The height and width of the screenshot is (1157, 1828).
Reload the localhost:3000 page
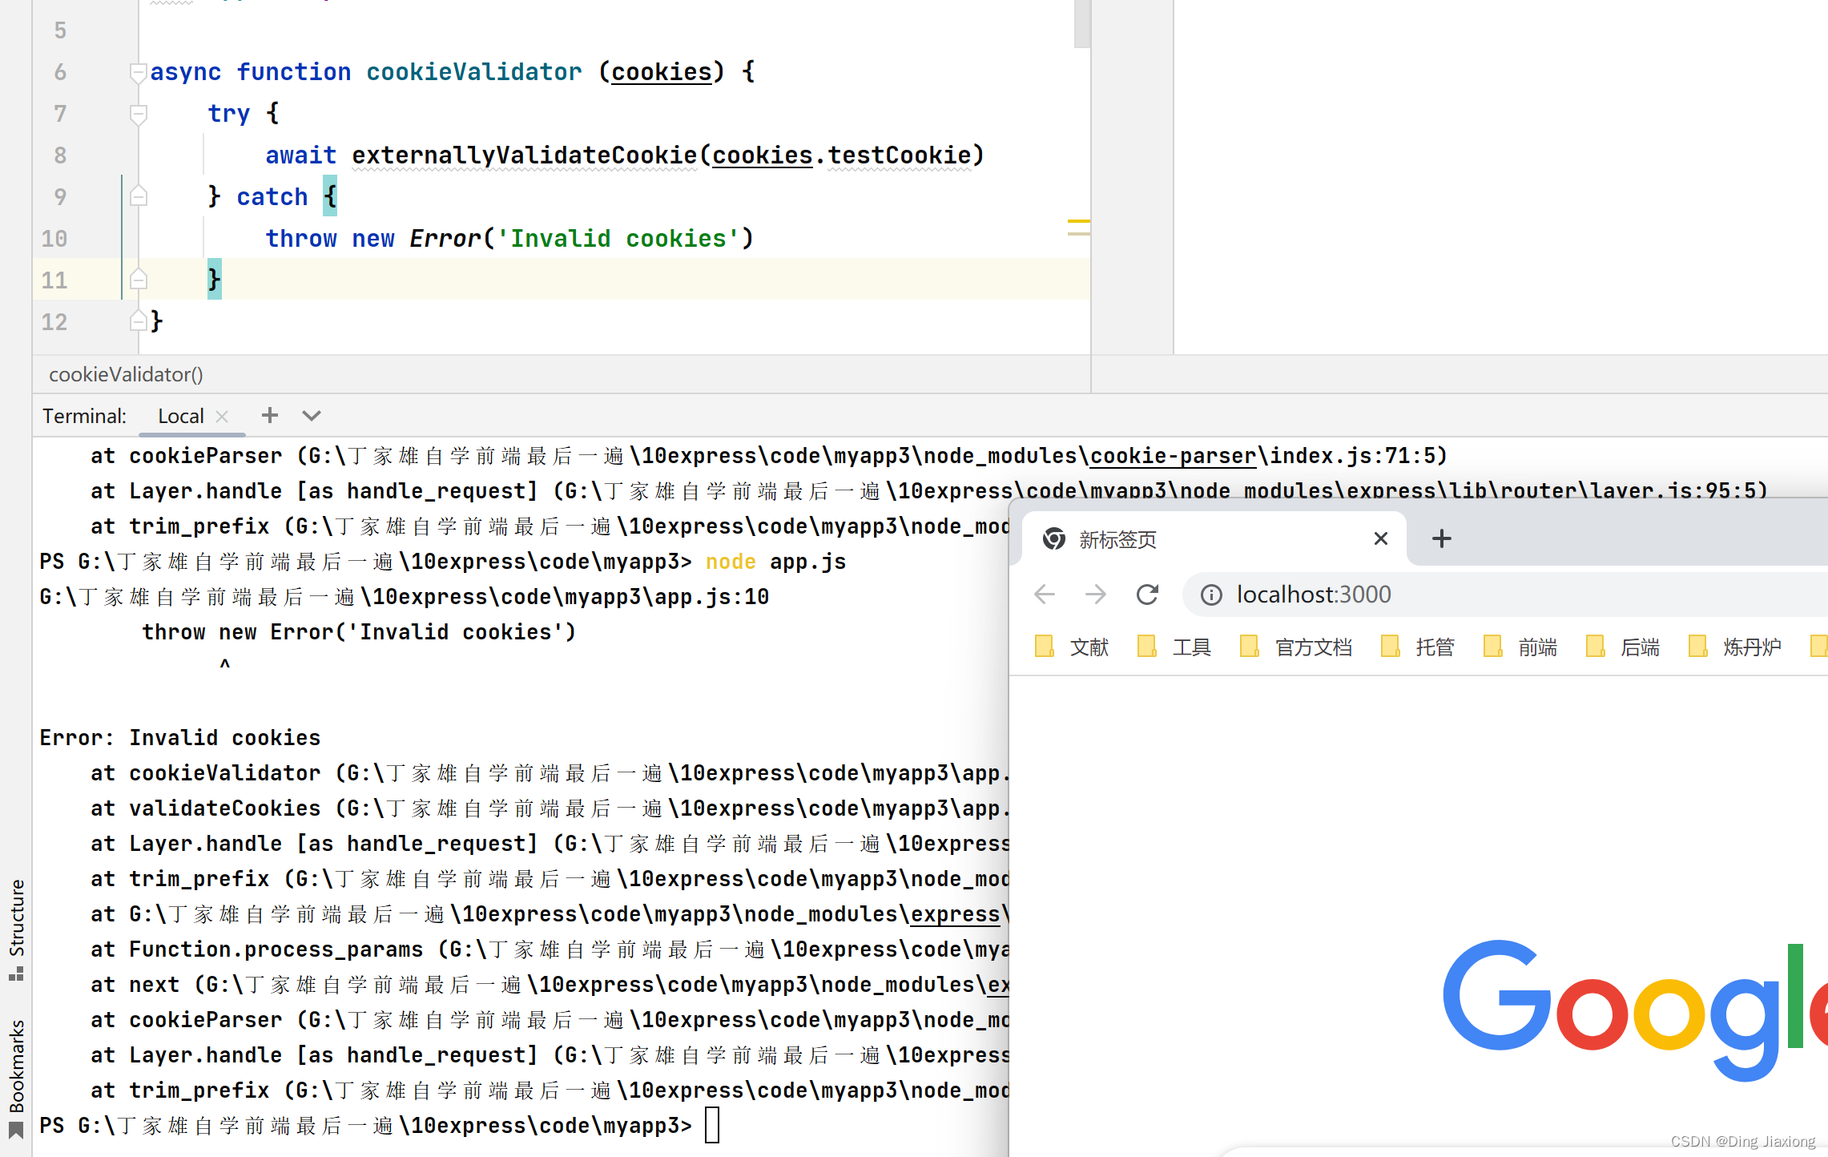click(1147, 595)
